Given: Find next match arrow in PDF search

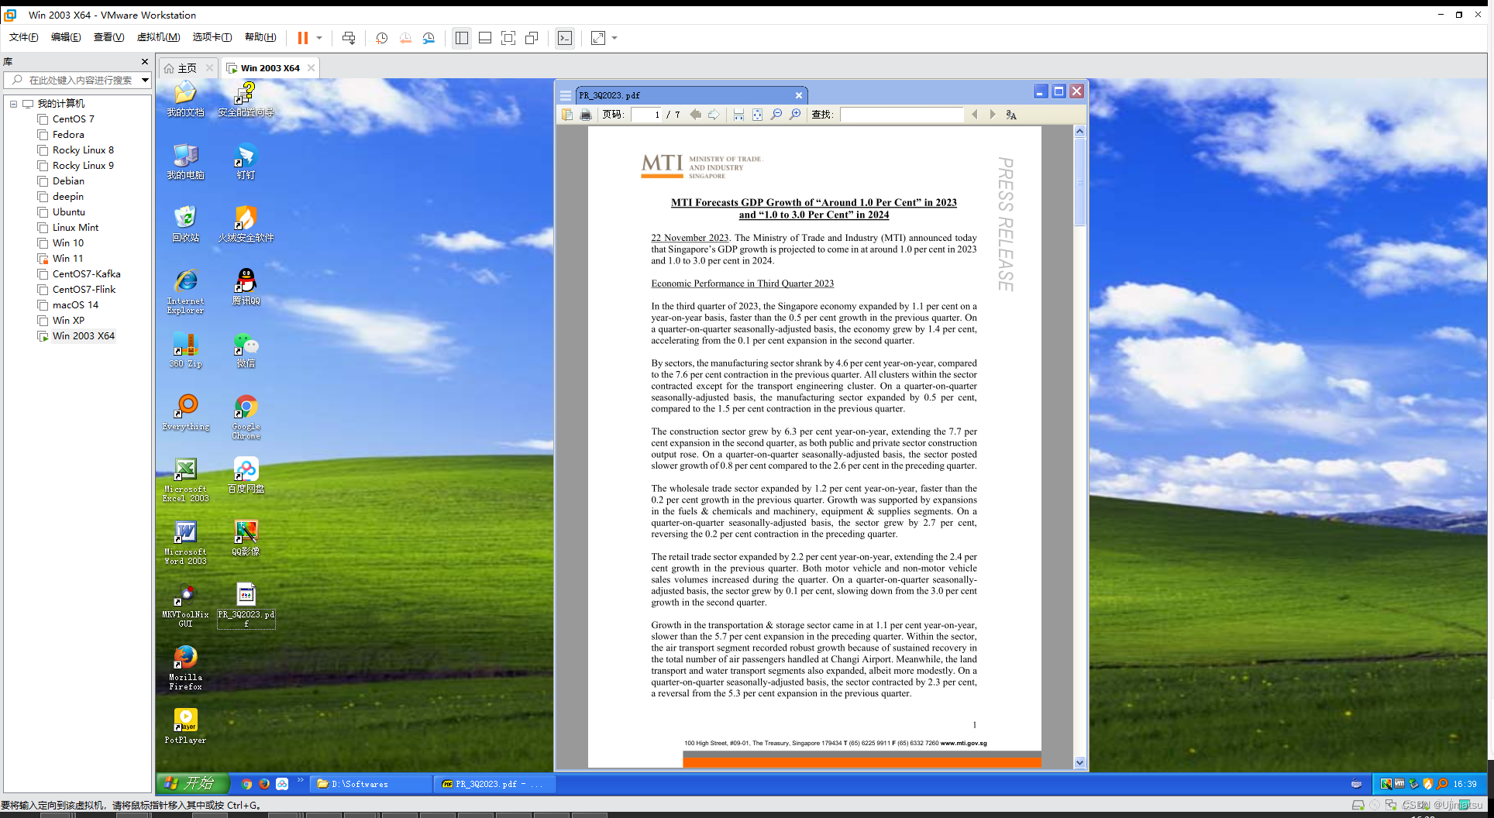Looking at the screenshot, I should click(x=993, y=115).
